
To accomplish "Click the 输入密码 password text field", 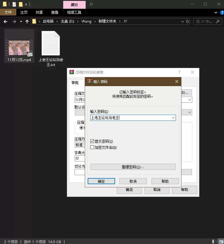I will (130, 118).
